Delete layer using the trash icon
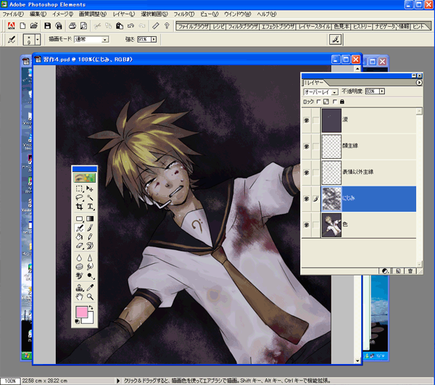Viewport: 435px width, 385px height. pos(410,270)
